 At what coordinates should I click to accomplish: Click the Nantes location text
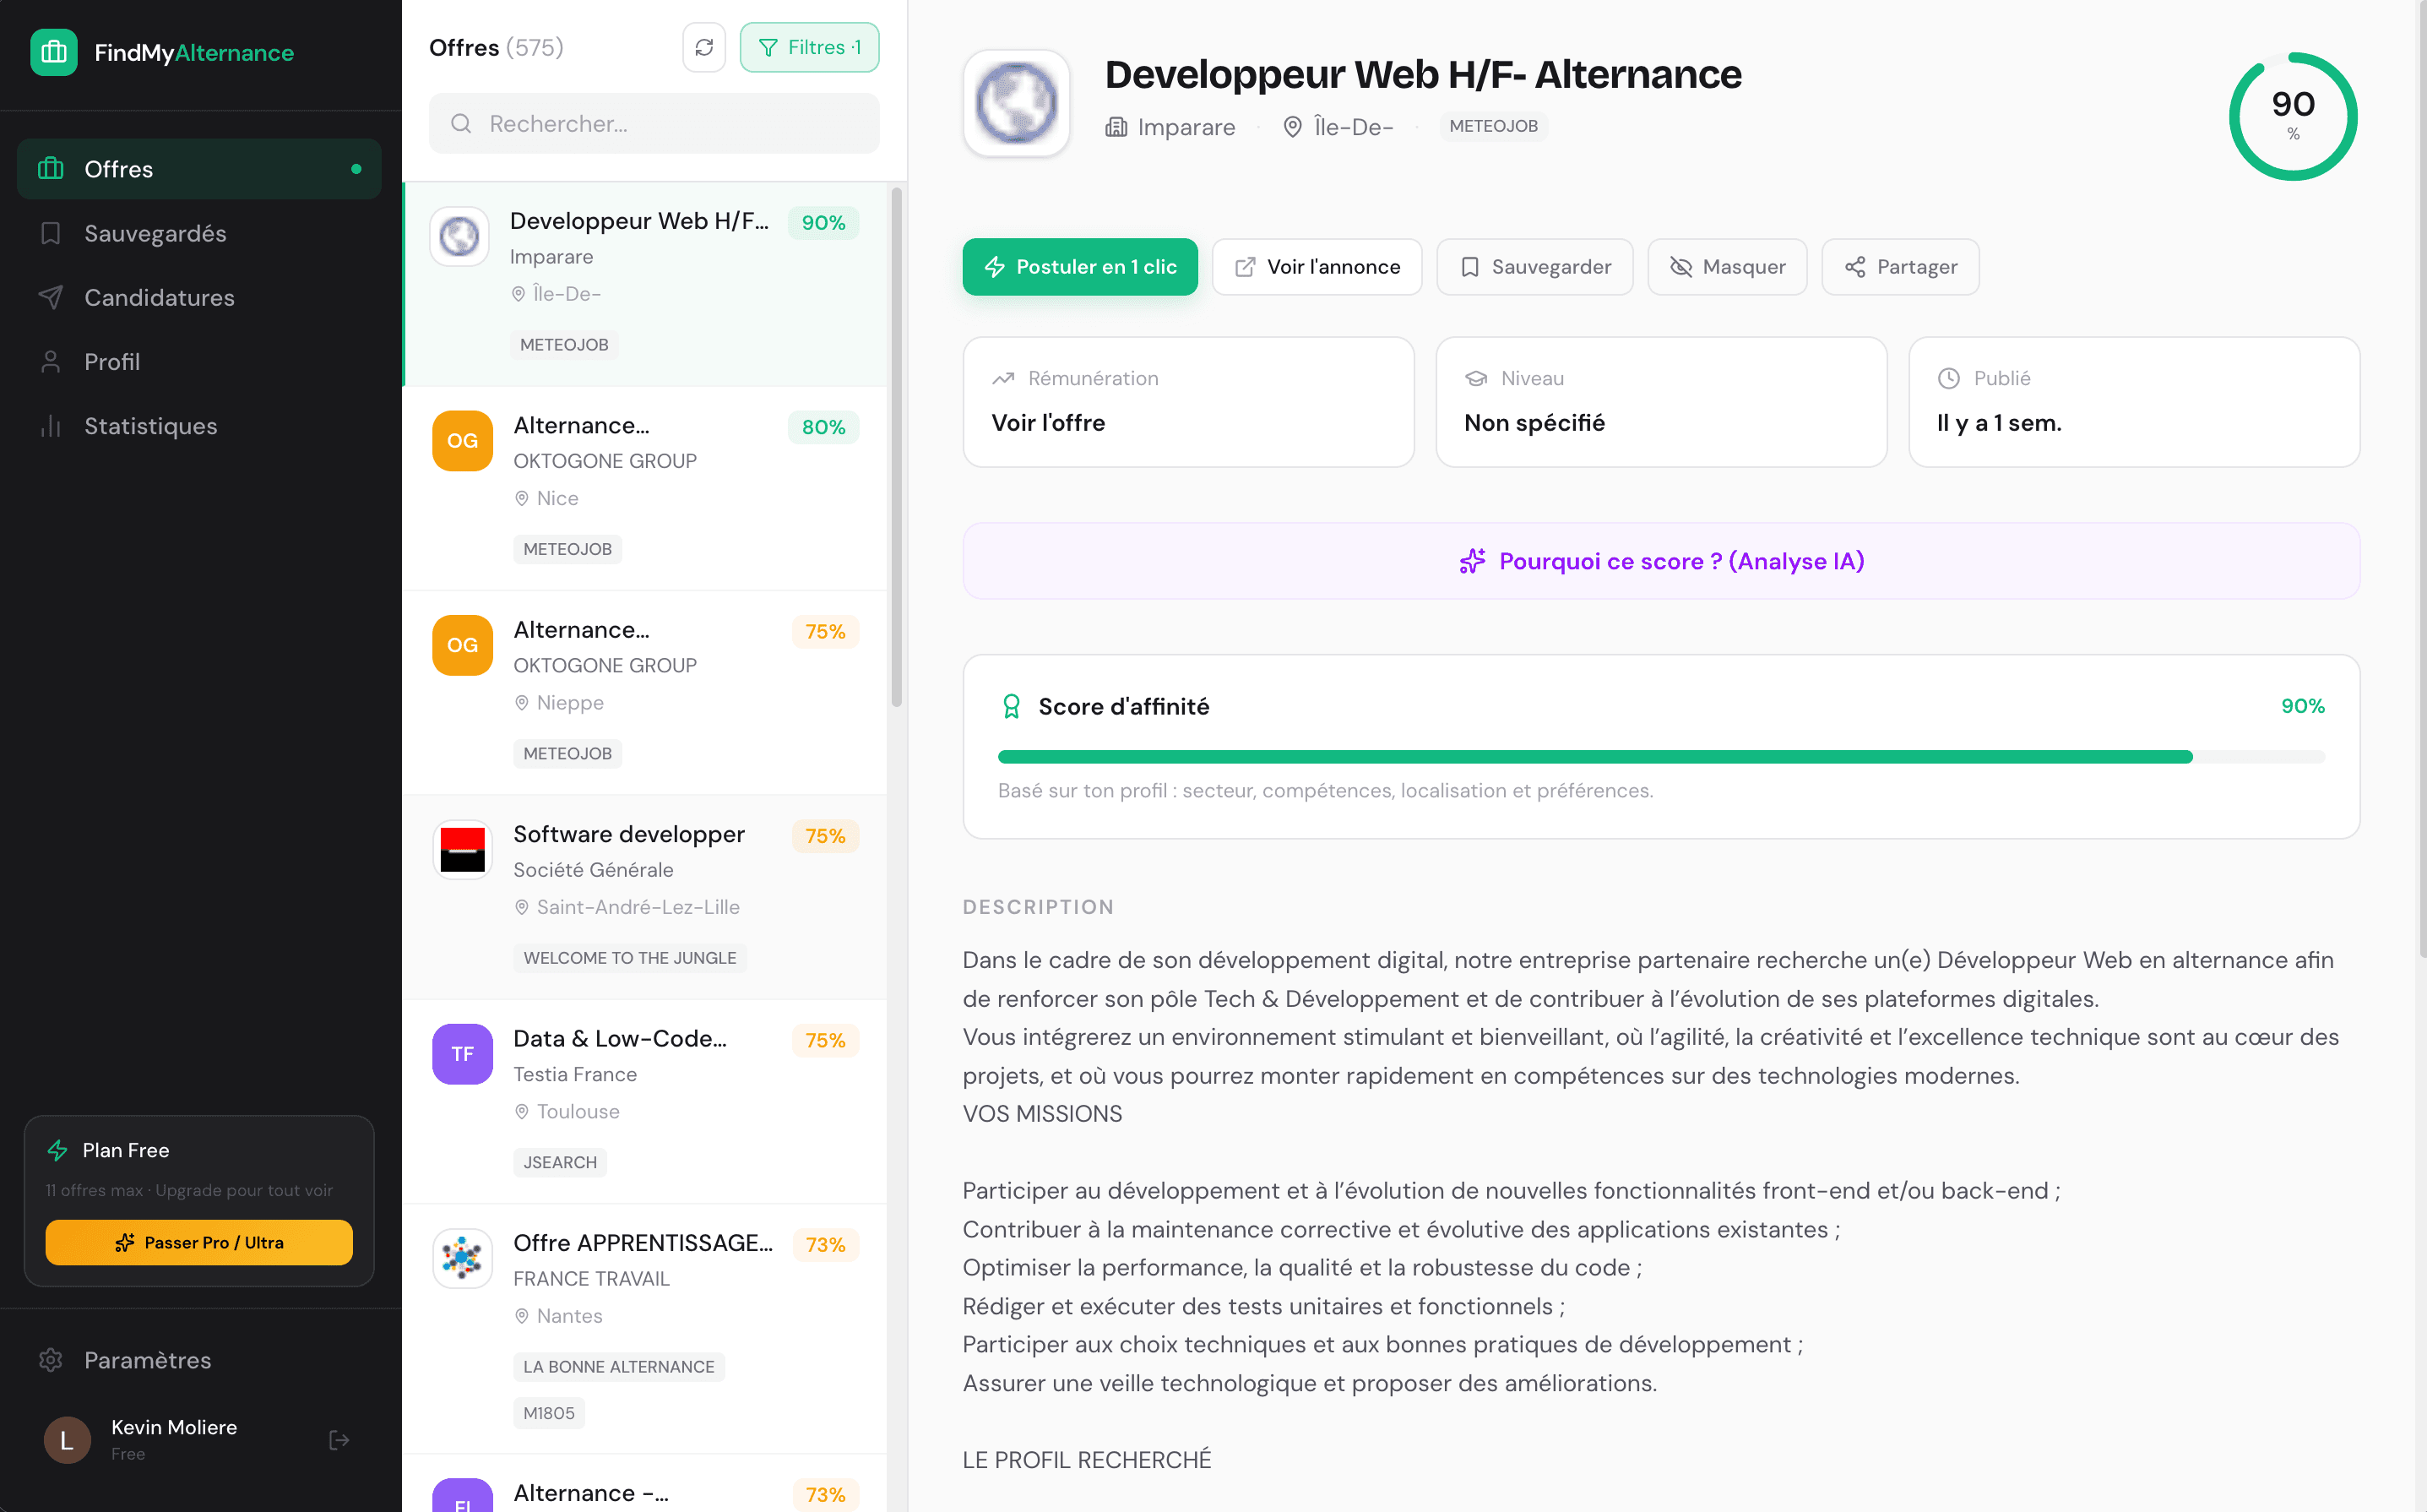pyautogui.click(x=570, y=1316)
